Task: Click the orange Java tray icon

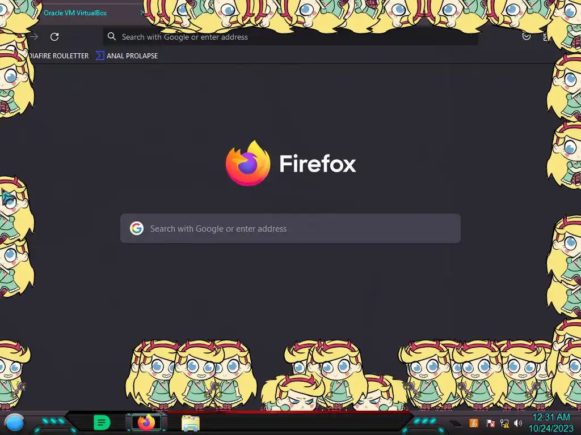Action: coord(474,423)
